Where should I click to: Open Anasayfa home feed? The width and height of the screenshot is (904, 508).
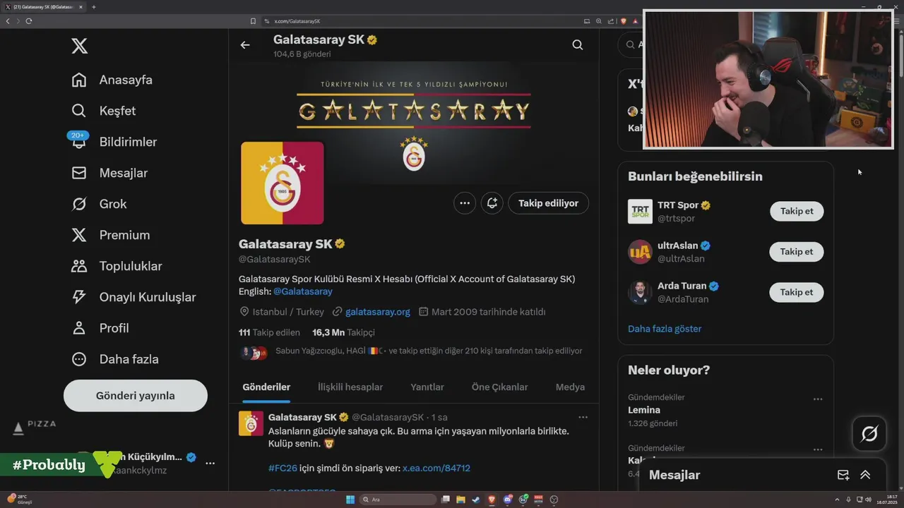[x=112, y=80]
